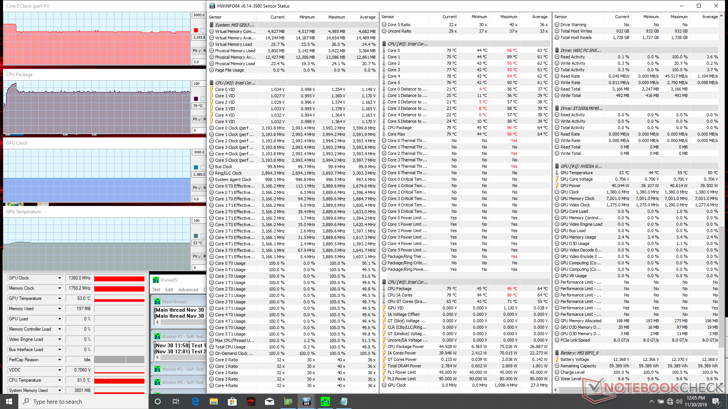Click the teal color swatch of GPU Temperature graph
The width and height of the screenshot is (728, 409).
[196, 236]
